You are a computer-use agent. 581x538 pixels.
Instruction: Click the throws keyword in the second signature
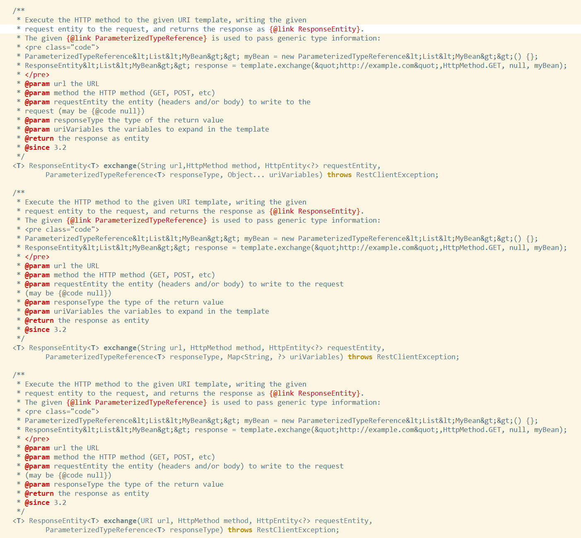tap(359, 357)
